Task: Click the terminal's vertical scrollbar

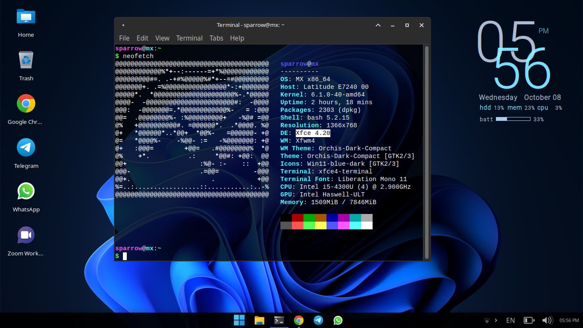Action: point(426,152)
